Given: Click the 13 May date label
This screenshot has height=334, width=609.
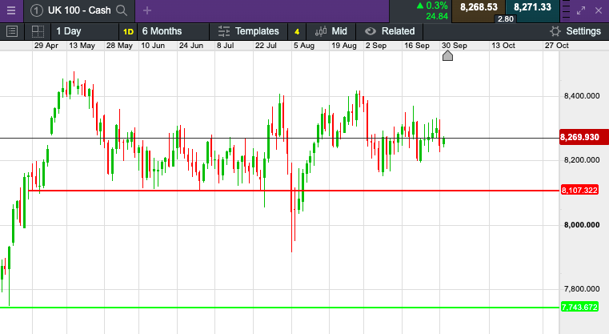Looking at the screenshot, I should point(82,46).
